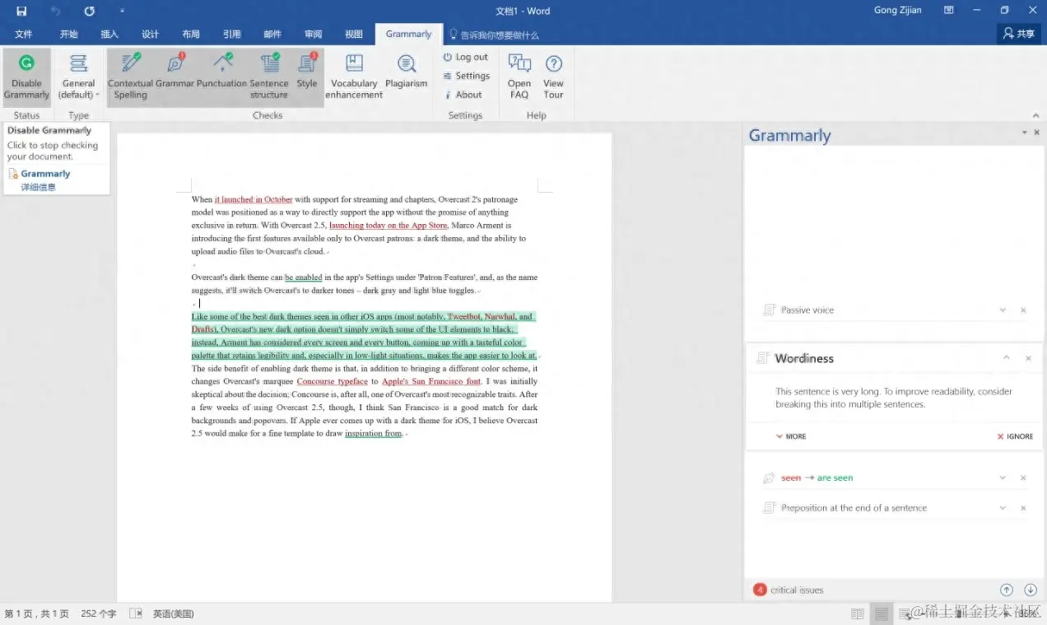Start the View Tour help
The height and width of the screenshot is (625, 1047).
tap(554, 77)
